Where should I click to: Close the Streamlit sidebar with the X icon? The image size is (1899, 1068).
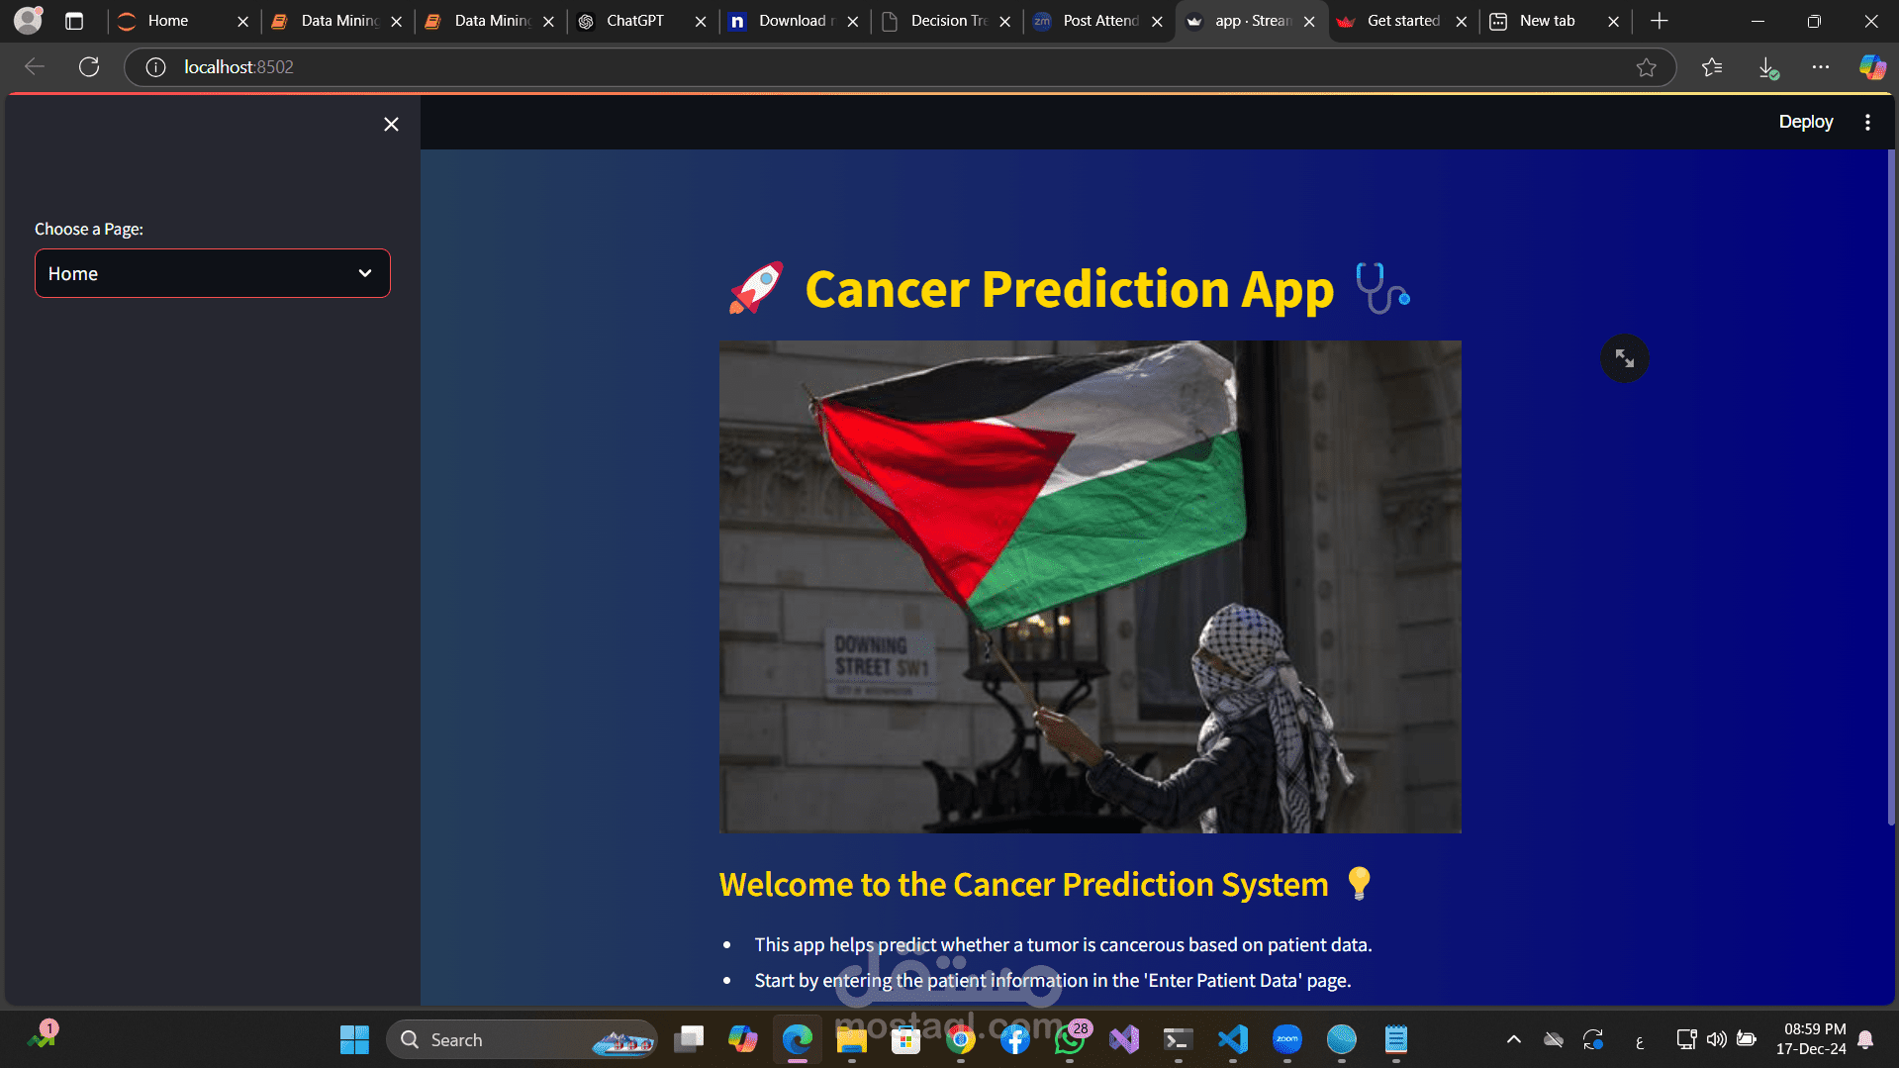click(x=391, y=124)
